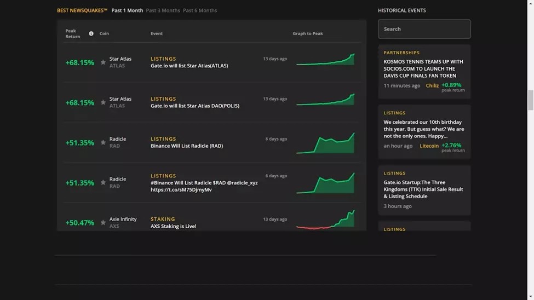Switch to Past 3 Months tab

(x=163, y=10)
